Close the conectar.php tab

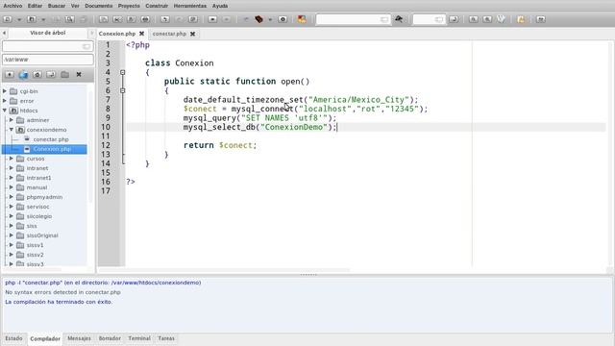coord(192,34)
